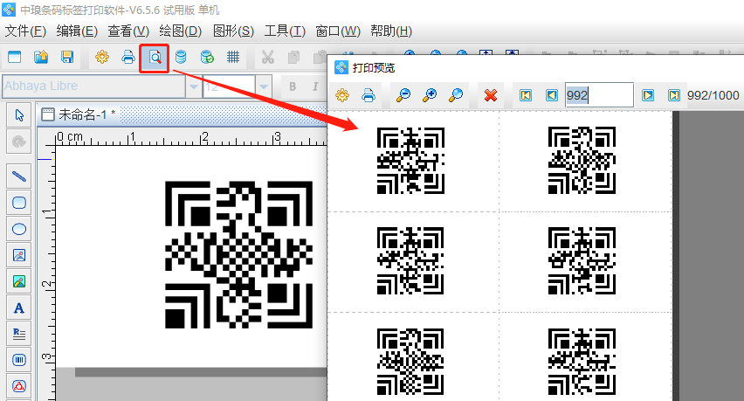Viewport: 744px width, 401px height.
Task: Open the 窗口(W) menu
Action: 338,31
